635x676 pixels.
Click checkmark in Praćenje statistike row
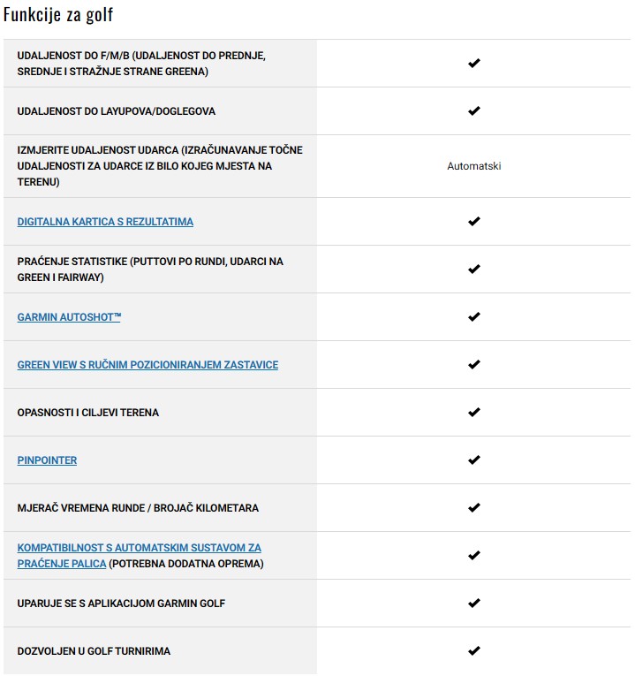[x=474, y=270]
